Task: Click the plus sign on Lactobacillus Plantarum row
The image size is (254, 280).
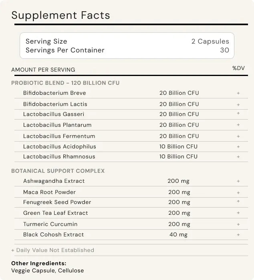Action: click(x=238, y=125)
